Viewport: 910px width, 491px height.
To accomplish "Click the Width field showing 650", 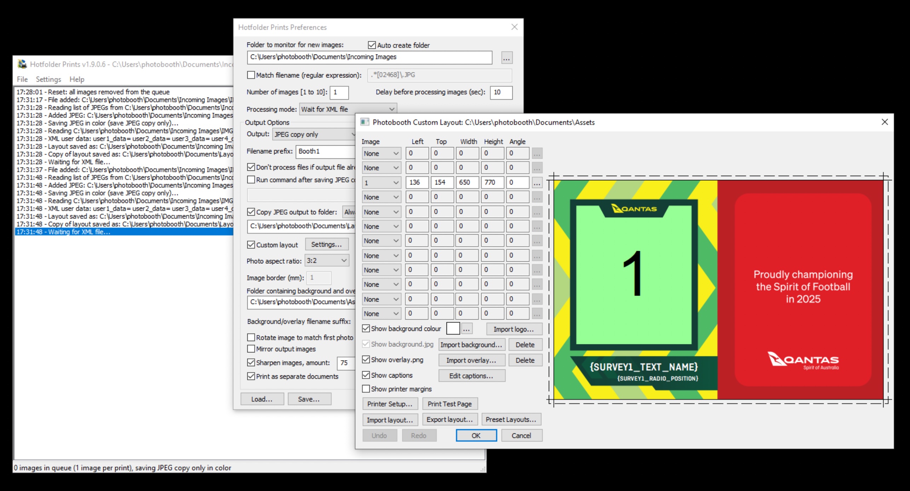I will (467, 182).
